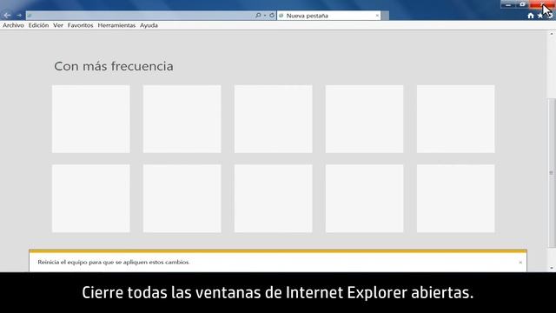Click the vertical scrollbar thumb
The height and width of the screenshot is (313, 556).
(x=552, y=172)
